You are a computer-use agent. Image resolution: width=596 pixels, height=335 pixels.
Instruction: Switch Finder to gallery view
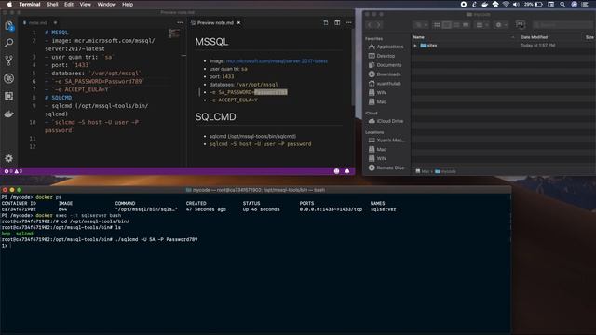pyautogui.click(x=466, y=25)
